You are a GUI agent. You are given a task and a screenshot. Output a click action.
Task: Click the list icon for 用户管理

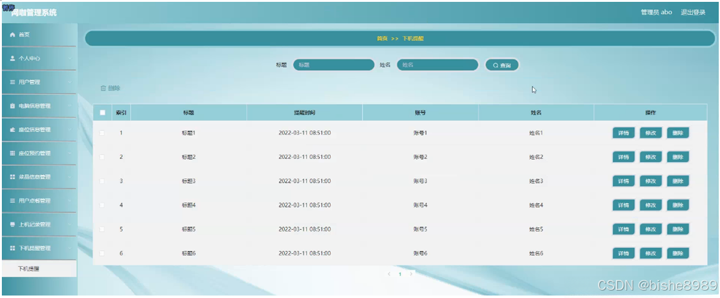(12, 83)
